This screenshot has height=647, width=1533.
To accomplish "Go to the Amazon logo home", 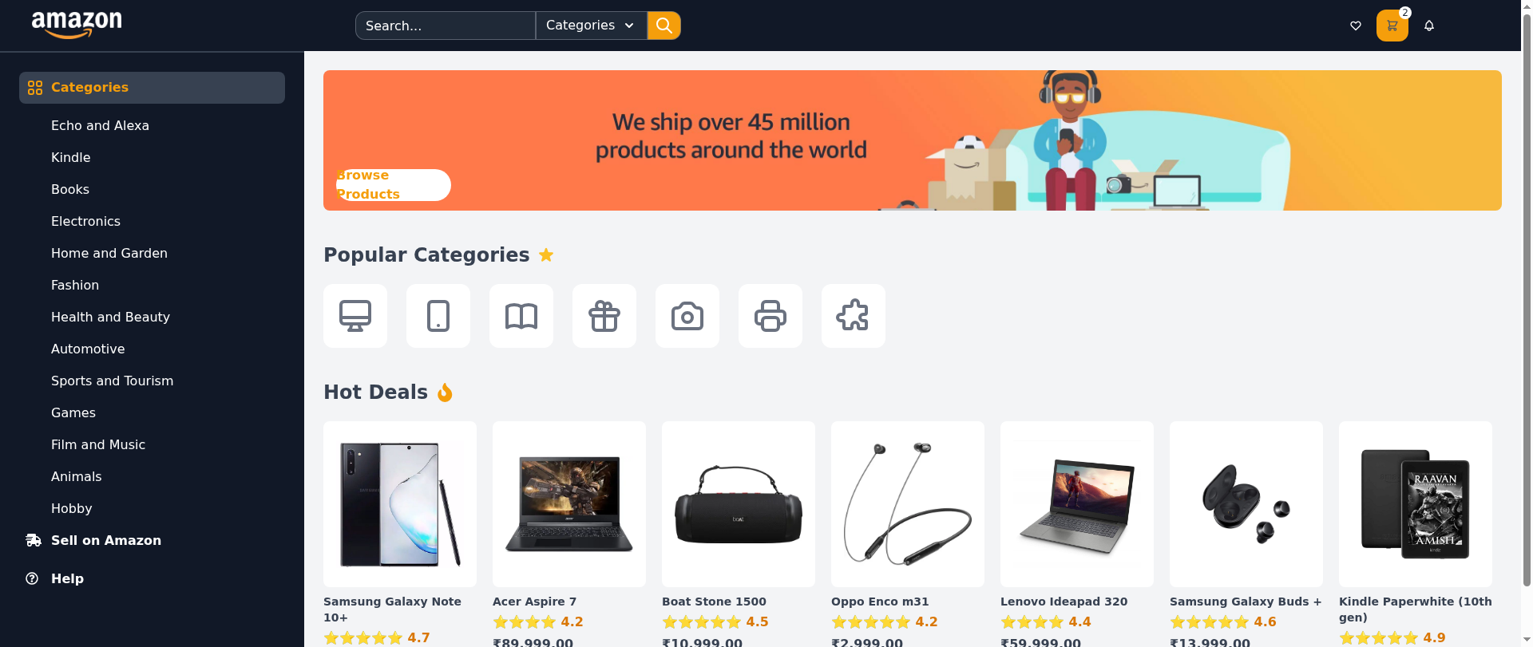I will pyautogui.click(x=77, y=25).
